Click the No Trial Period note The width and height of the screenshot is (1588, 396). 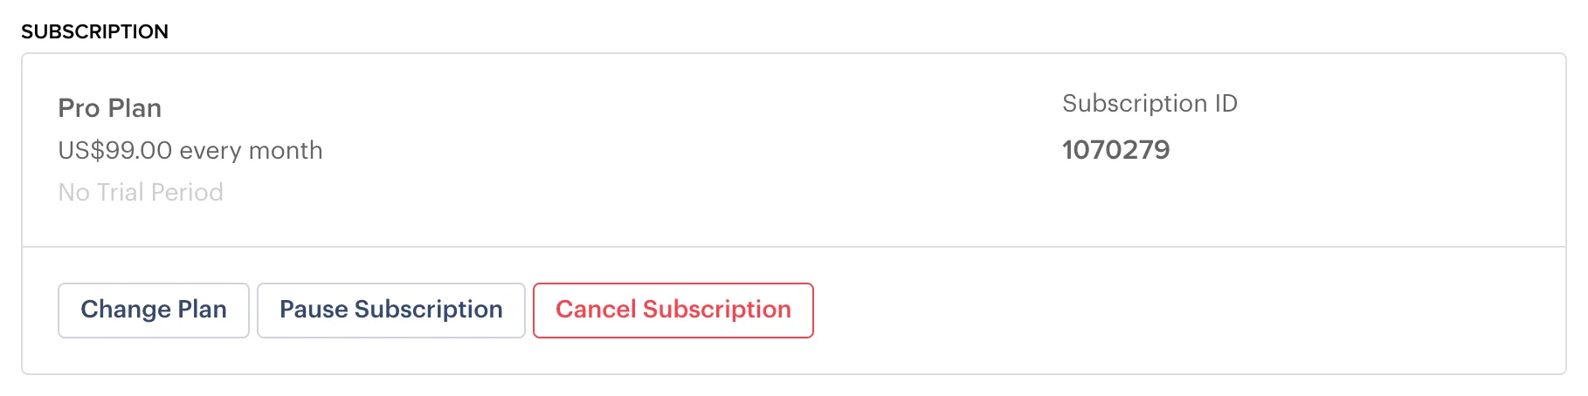140,192
